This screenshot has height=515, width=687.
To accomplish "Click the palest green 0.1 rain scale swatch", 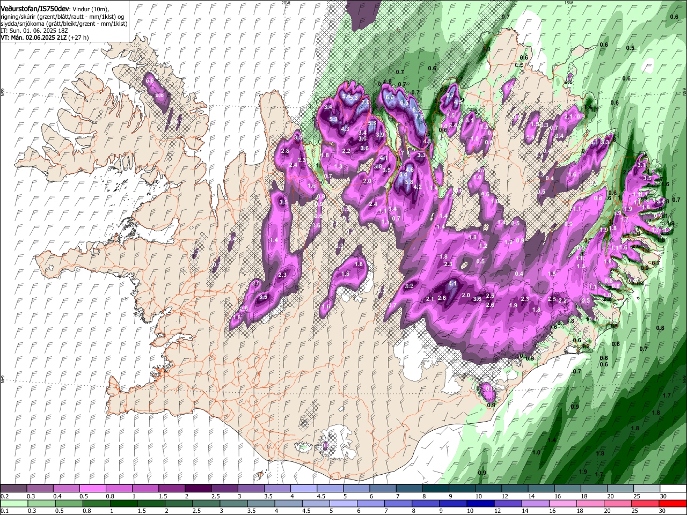I will pyautogui.click(x=14, y=504).
